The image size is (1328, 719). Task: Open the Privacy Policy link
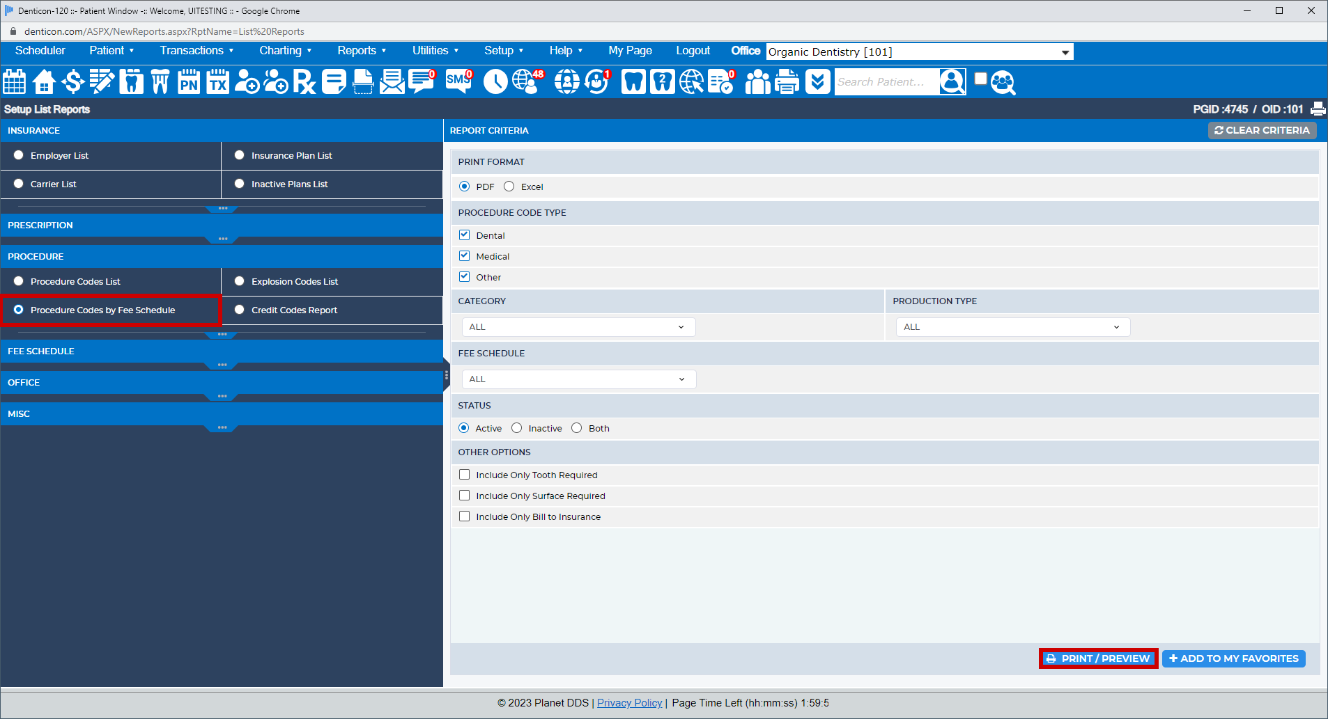coord(628,702)
